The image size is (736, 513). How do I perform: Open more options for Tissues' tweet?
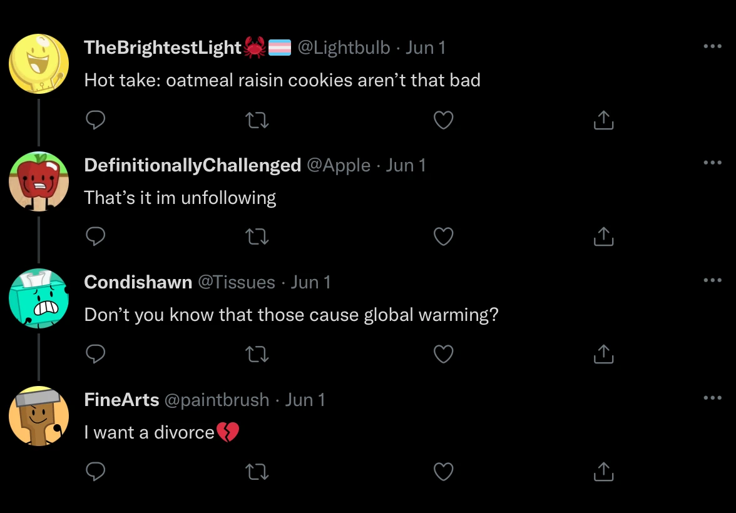pyautogui.click(x=712, y=280)
